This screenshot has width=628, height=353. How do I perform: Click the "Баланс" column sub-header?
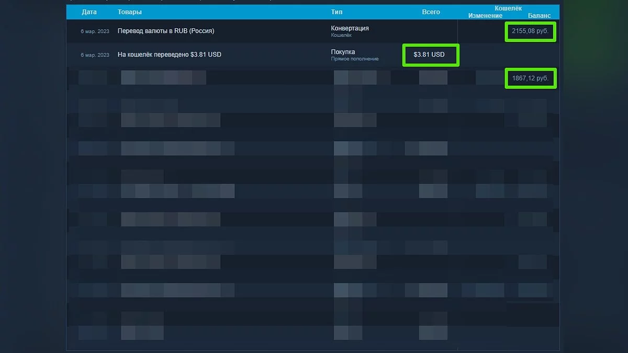[x=539, y=16]
